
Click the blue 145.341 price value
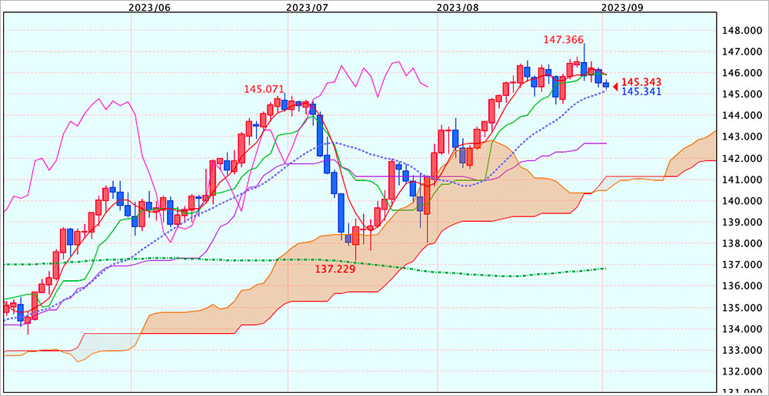point(641,91)
